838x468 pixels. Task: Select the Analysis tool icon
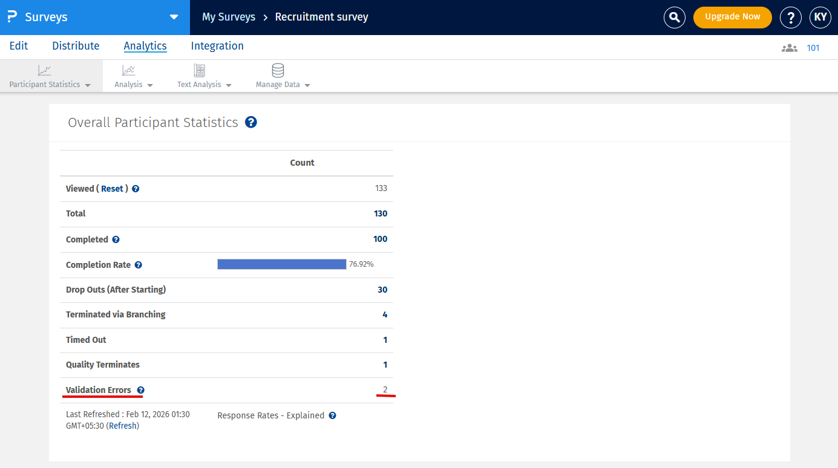(x=129, y=70)
